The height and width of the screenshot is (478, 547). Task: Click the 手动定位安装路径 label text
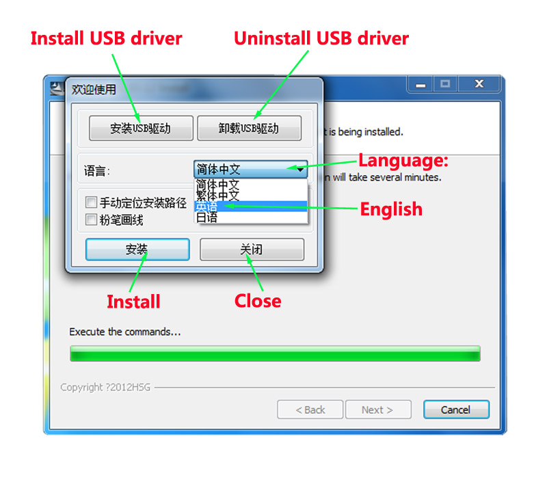[143, 202]
